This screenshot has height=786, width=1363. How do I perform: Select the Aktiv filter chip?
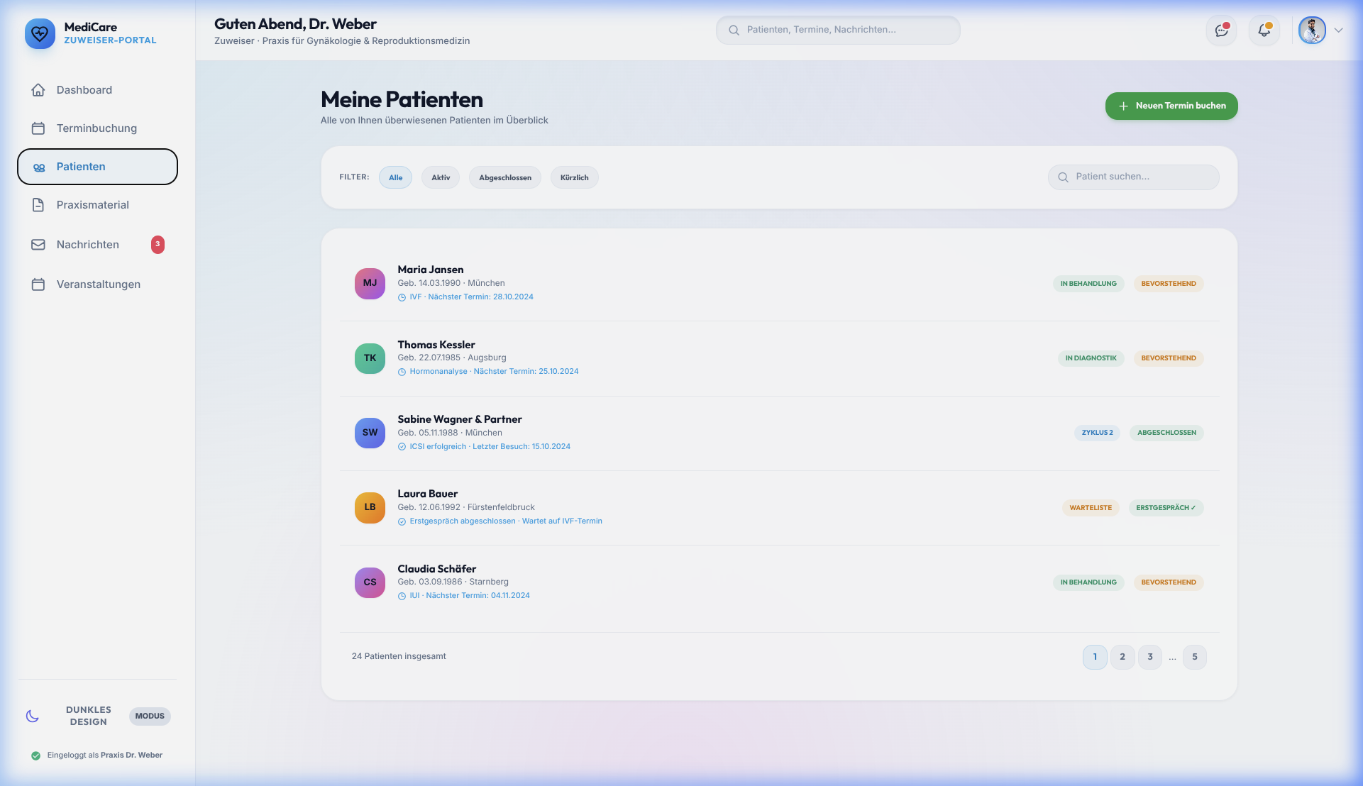[x=441, y=177]
